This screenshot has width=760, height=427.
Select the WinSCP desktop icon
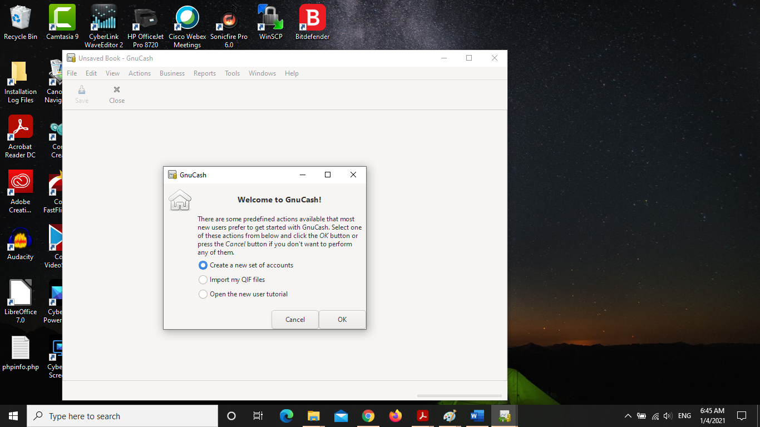(270, 22)
